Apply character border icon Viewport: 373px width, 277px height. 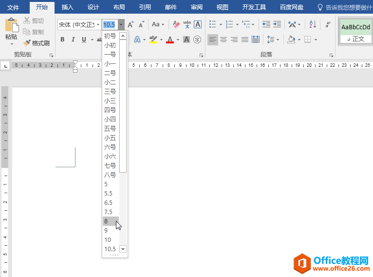click(x=198, y=24)
